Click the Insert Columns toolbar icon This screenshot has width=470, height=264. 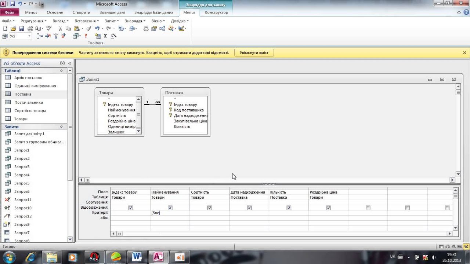[x=56, y=36]
